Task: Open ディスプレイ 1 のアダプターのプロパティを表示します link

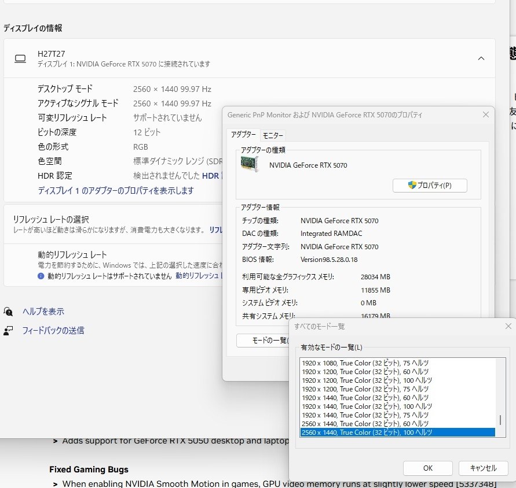Action: (x=116, y=191)
